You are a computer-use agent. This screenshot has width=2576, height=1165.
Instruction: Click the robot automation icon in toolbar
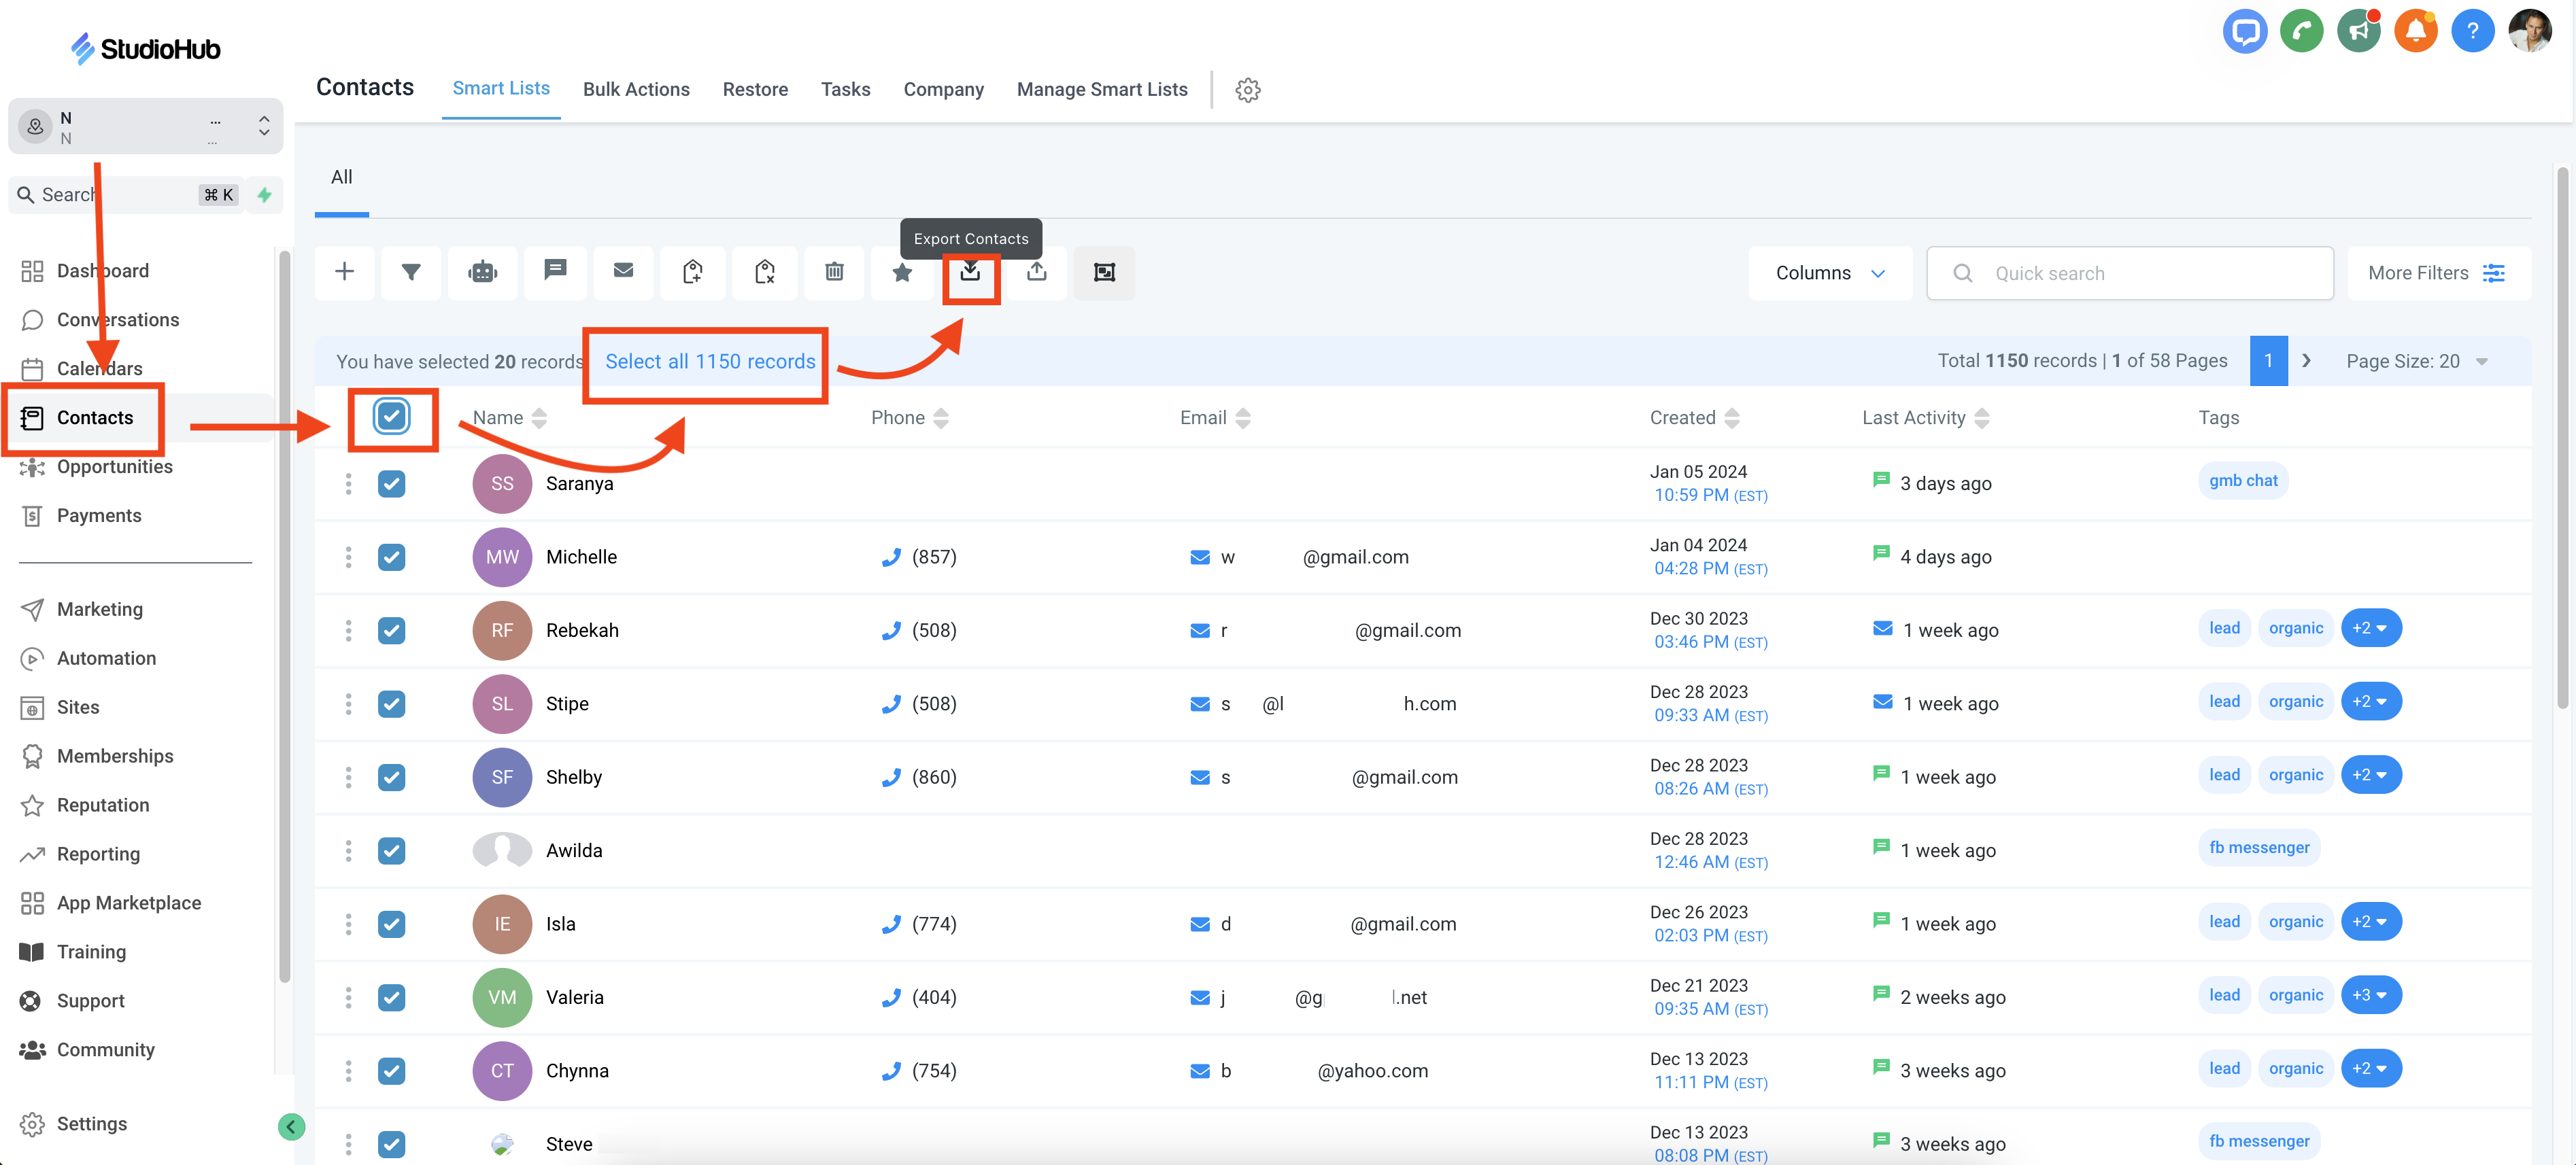point(483,272)
